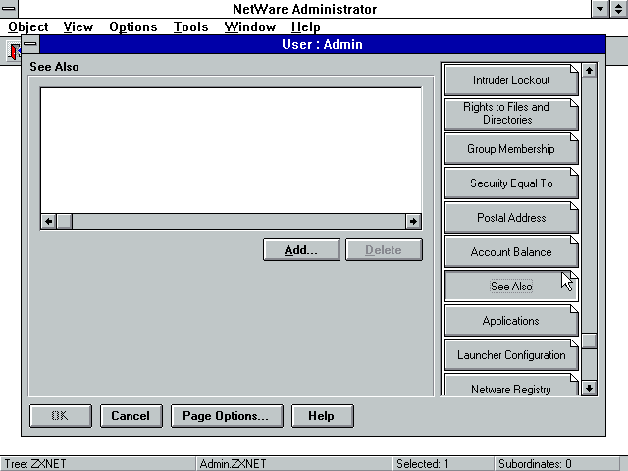
Task: Open the Object menu
Action: click(28, 26)
